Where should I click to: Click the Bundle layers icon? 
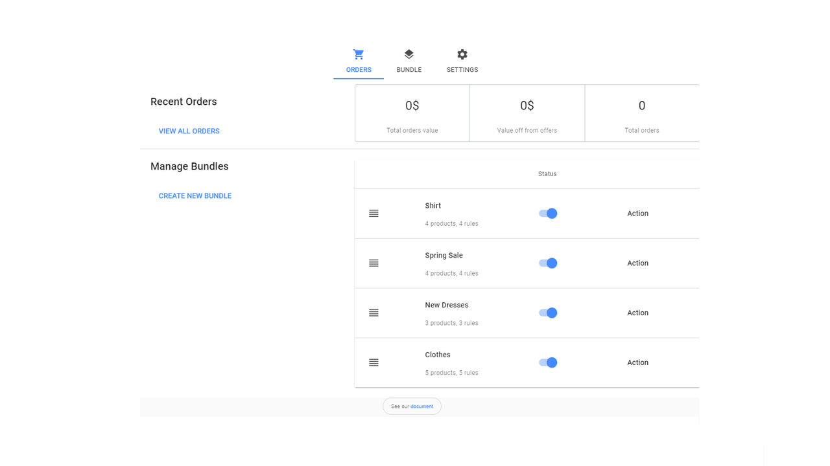click(x=409, y=54)
